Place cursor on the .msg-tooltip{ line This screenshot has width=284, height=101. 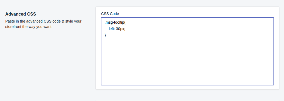pos(115,23)
